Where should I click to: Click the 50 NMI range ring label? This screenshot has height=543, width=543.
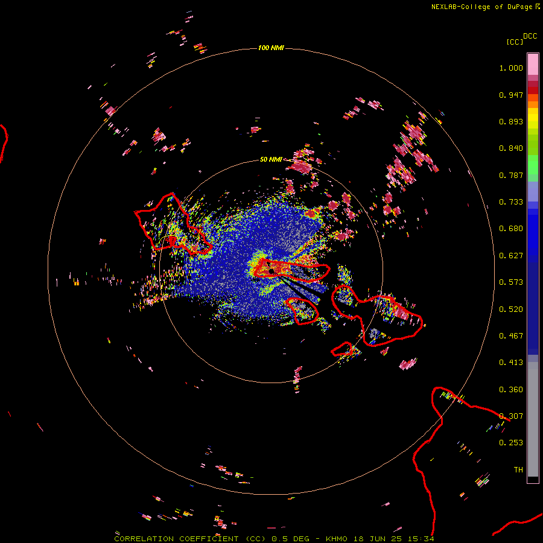(x=271, y=159)
